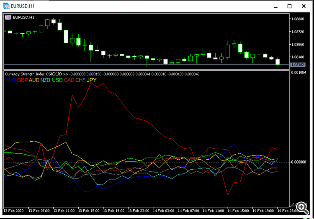Click the 1.08880 price scale label
The image size is (314, 219).
pos(298,19)
